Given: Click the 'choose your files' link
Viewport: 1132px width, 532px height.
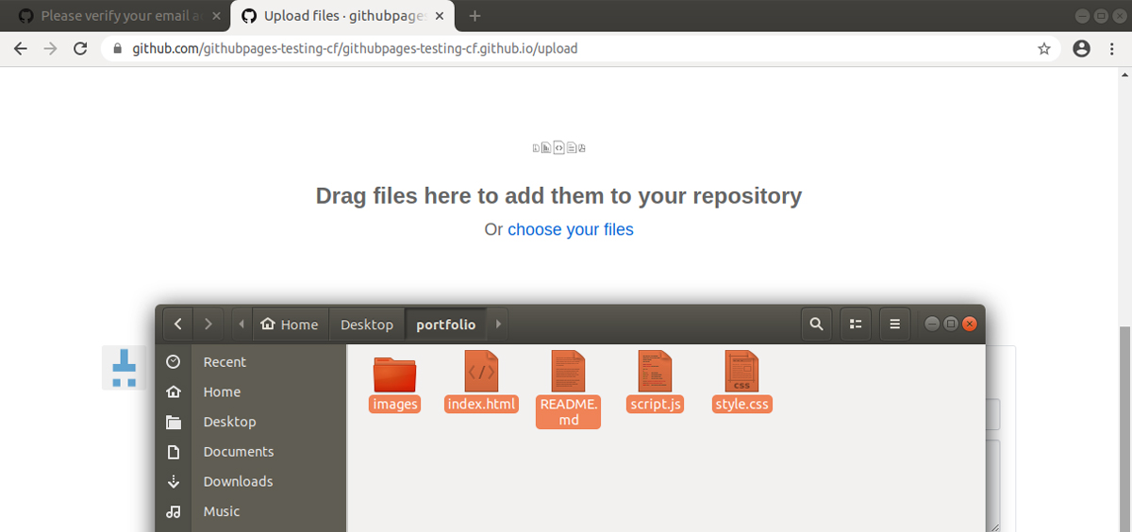Looking at the screenshot, I should click(571, 229).
